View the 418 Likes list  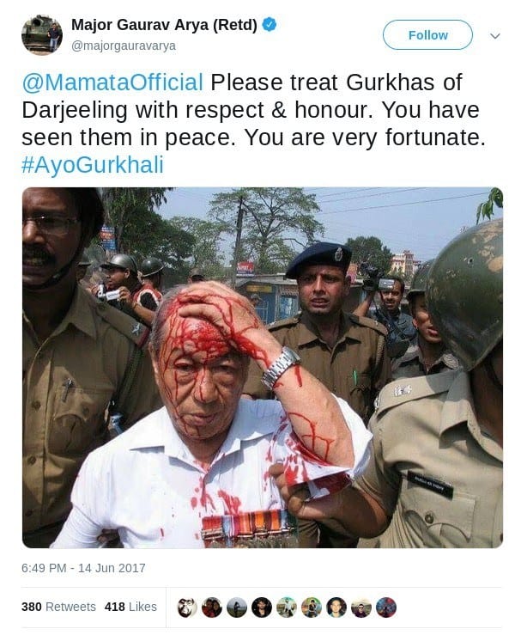click(130, 607)
